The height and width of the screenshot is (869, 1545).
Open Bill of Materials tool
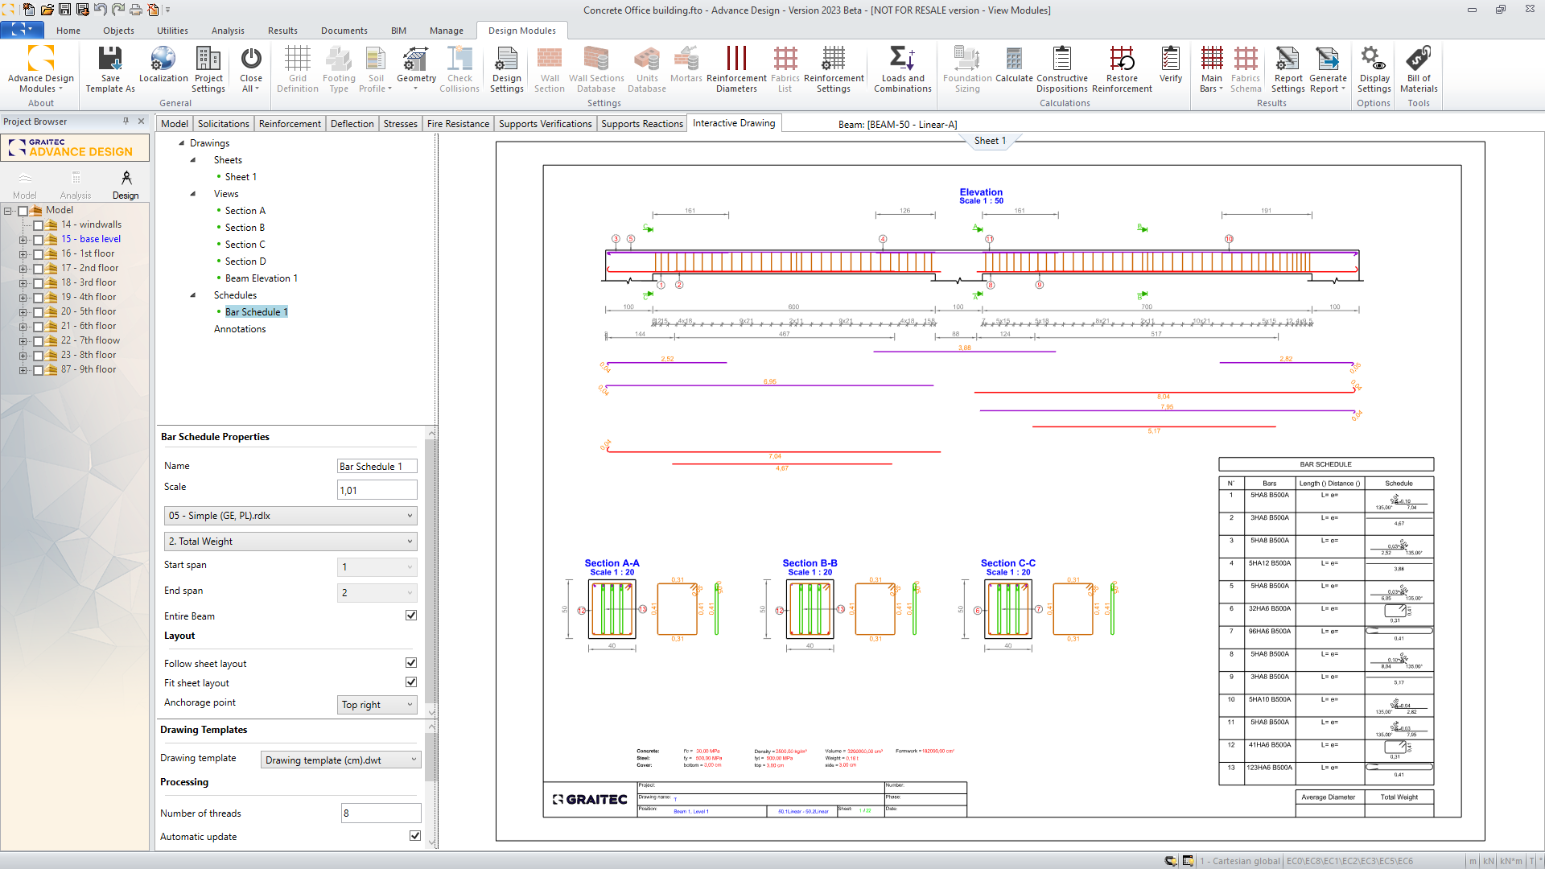pyautogui.click(x=1419, y=69)
